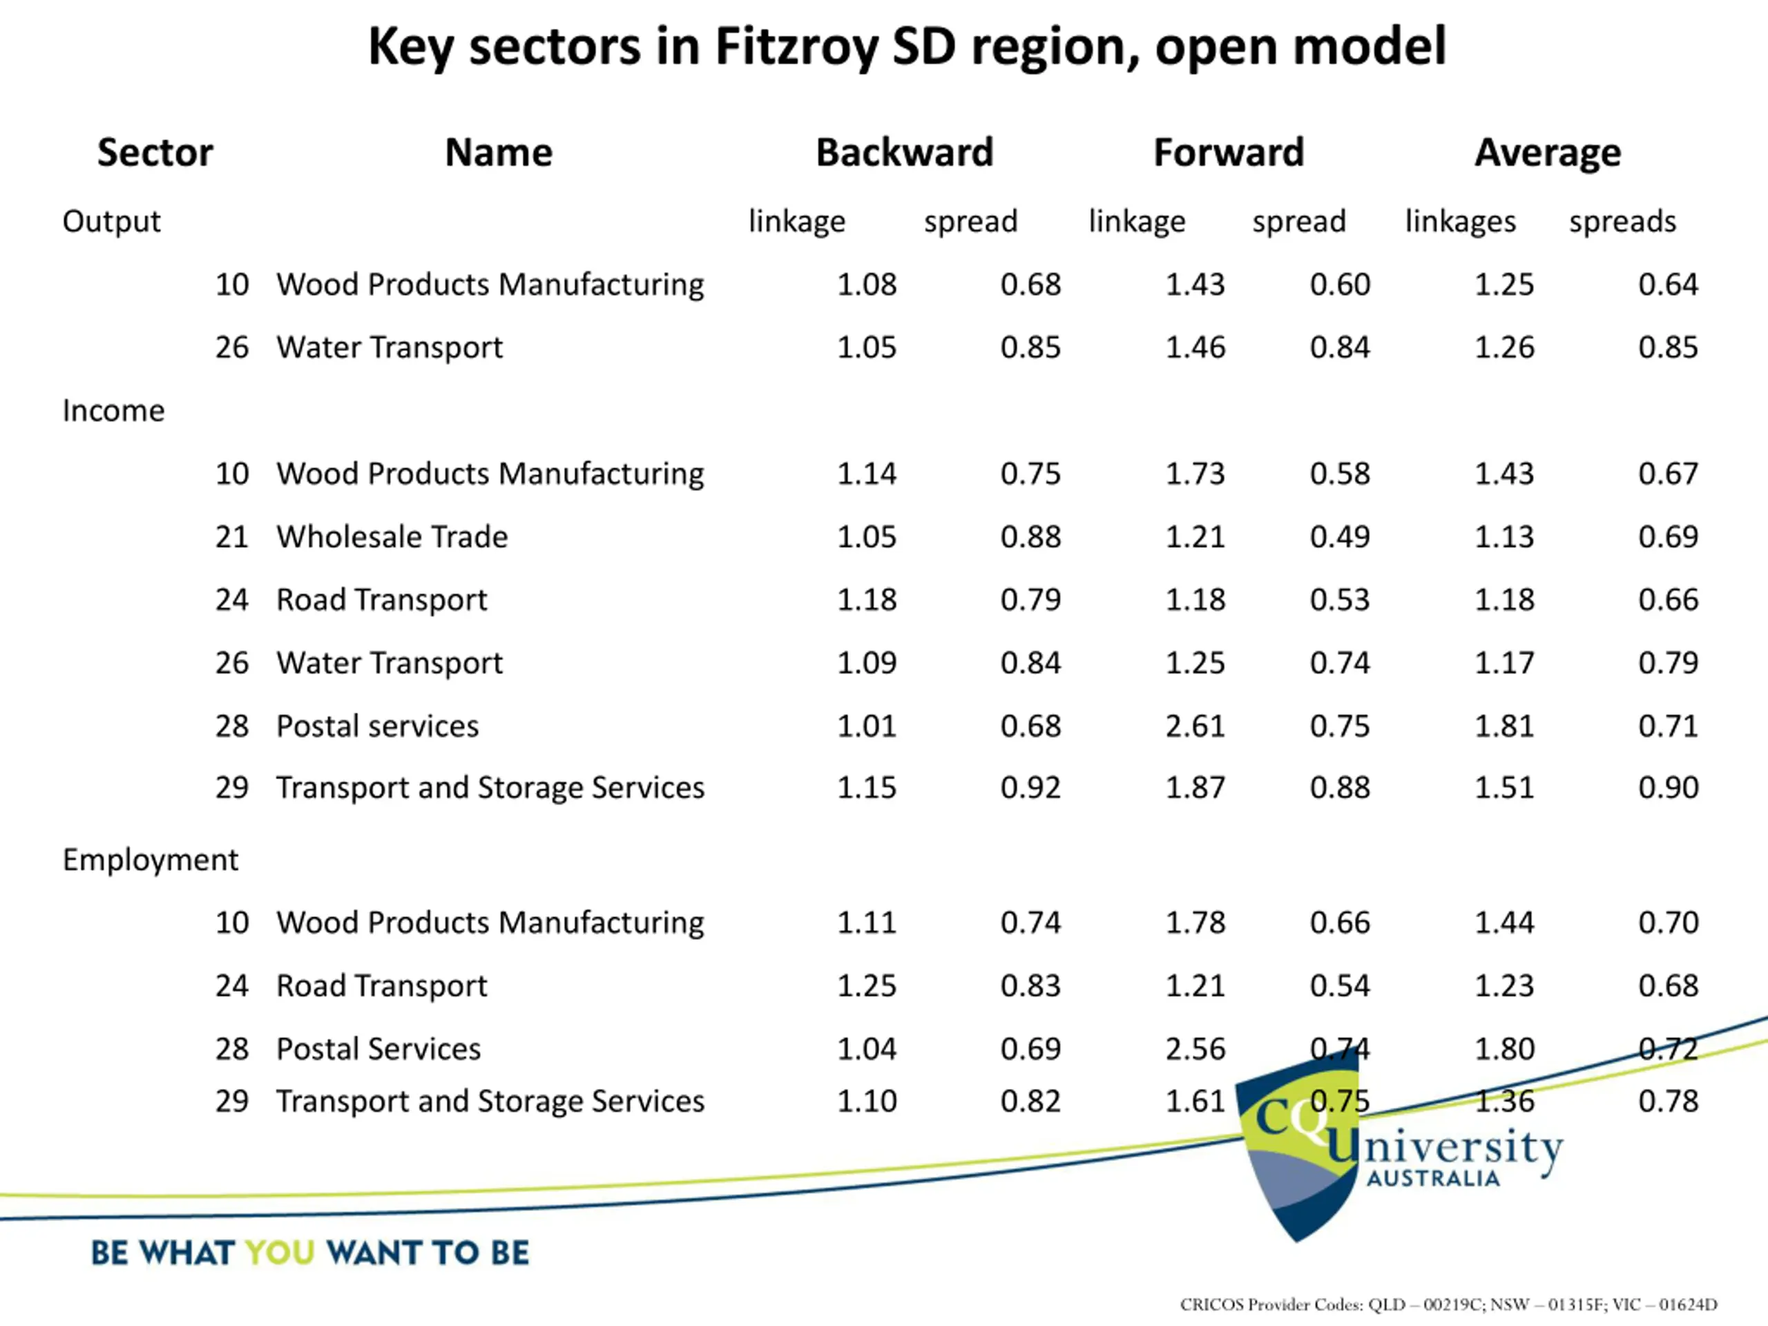Click the 'Forward' column header
This screenshot has width=1768, height=1326.
(x=1229, y=152)
